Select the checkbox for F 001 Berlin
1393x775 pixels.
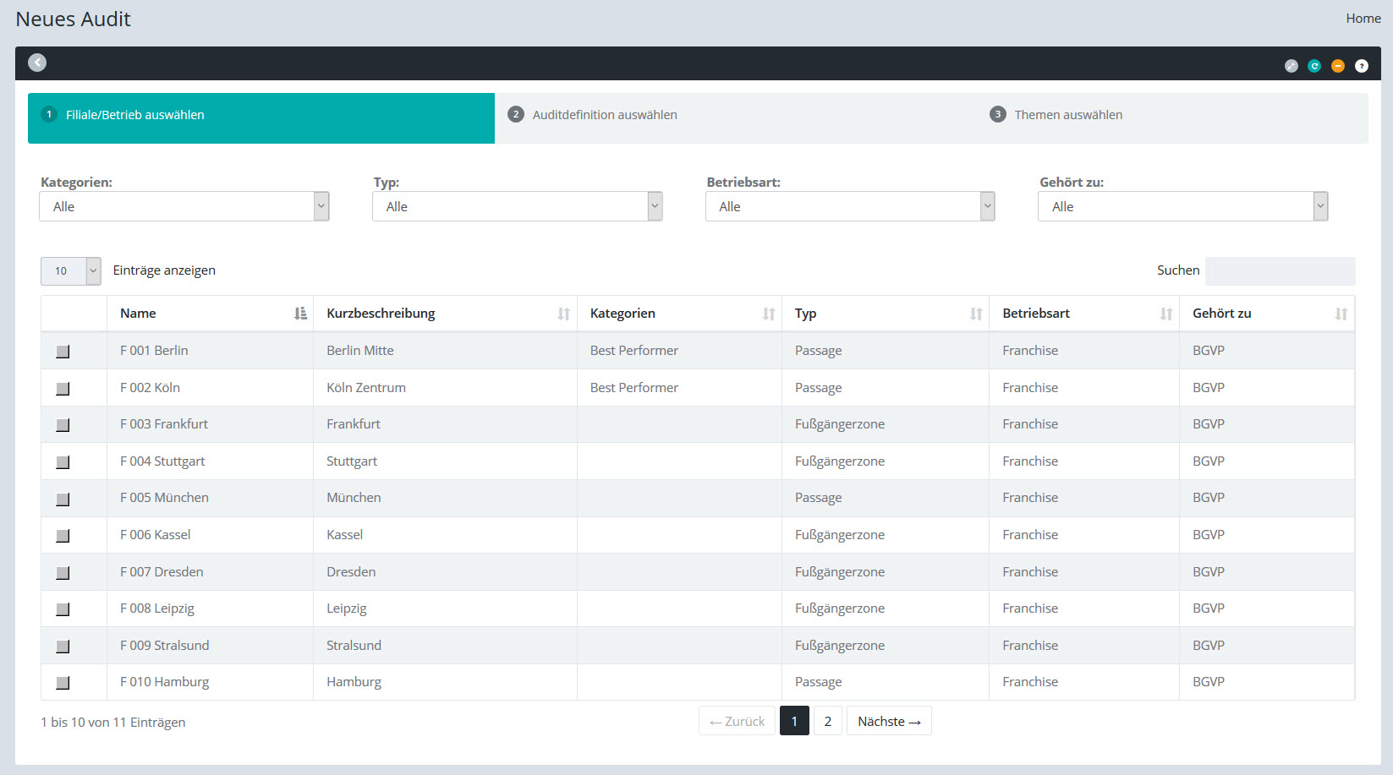(63, 352)
